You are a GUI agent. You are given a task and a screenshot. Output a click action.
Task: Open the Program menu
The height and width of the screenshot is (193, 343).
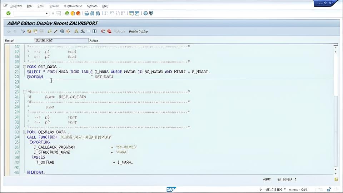click(x=16, y=6)
